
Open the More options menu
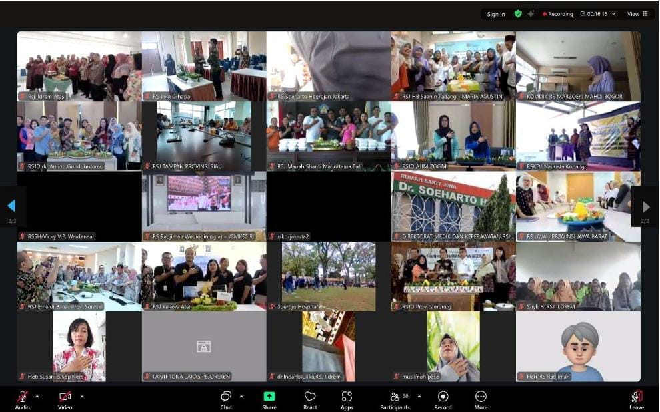point(481,397)
